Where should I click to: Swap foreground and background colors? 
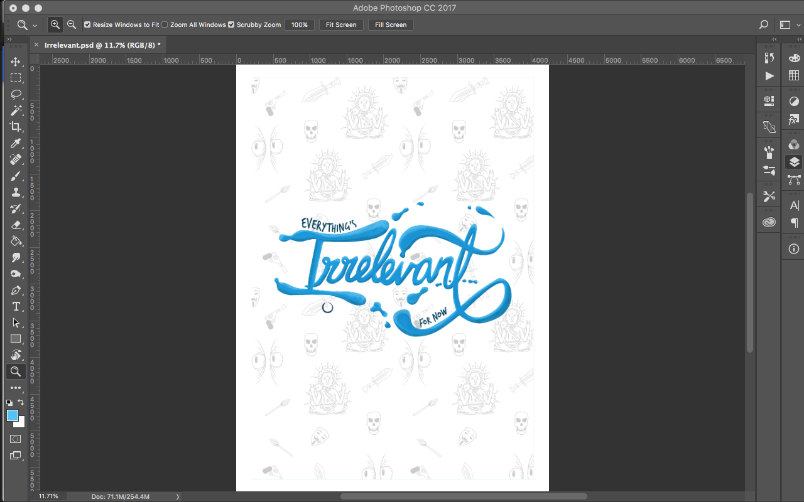click(x=21, y=402)
